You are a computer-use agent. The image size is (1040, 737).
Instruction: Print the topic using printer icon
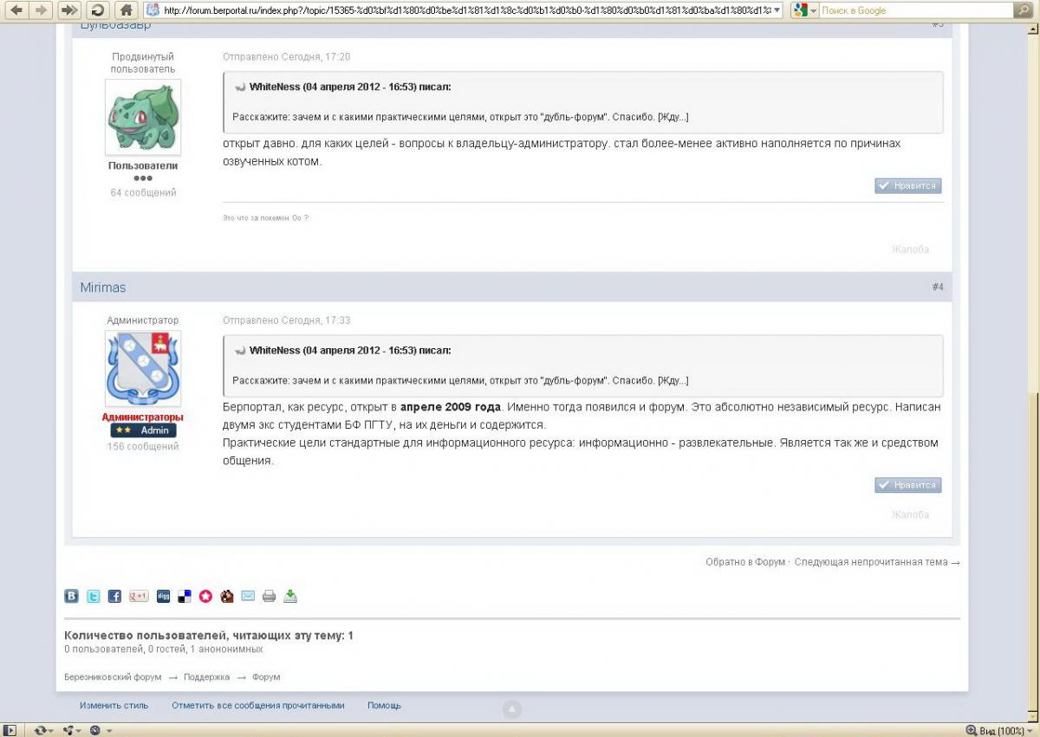pyautogui.click(x=270, y=597)
